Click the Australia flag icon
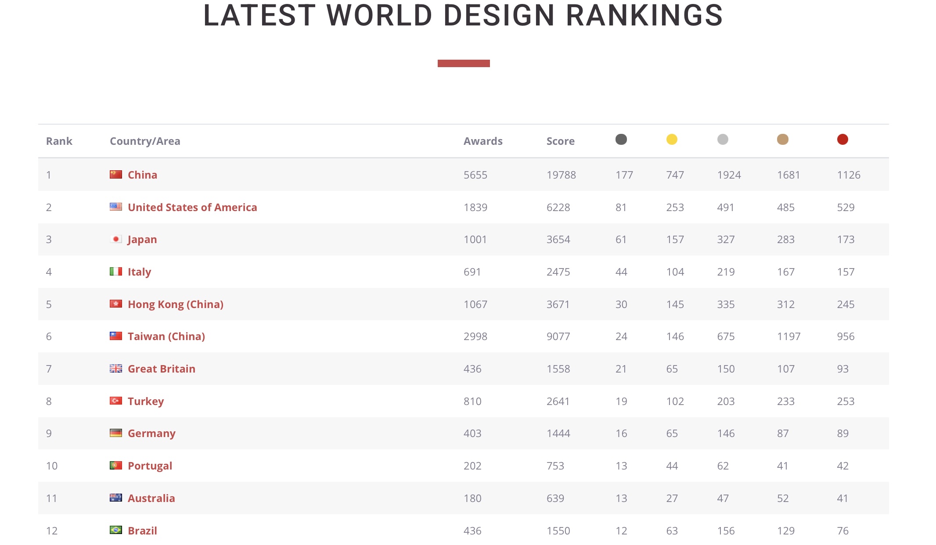The width and height of the screenshot is (936, 545). coord(116,498)
